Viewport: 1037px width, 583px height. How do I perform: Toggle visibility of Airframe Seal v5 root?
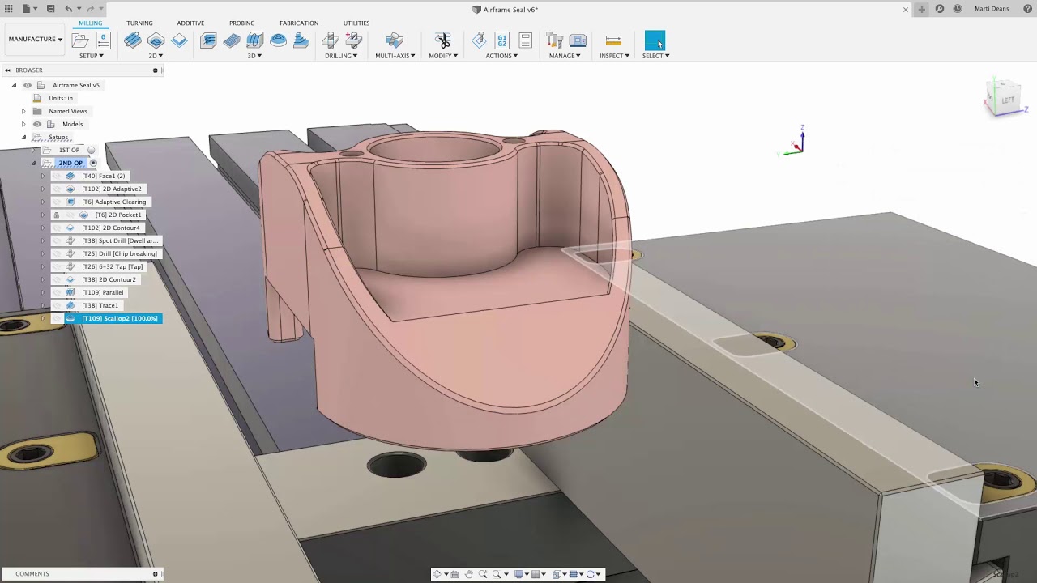coord(28,85)
